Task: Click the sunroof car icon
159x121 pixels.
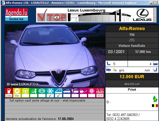Action: click(67, 91)
